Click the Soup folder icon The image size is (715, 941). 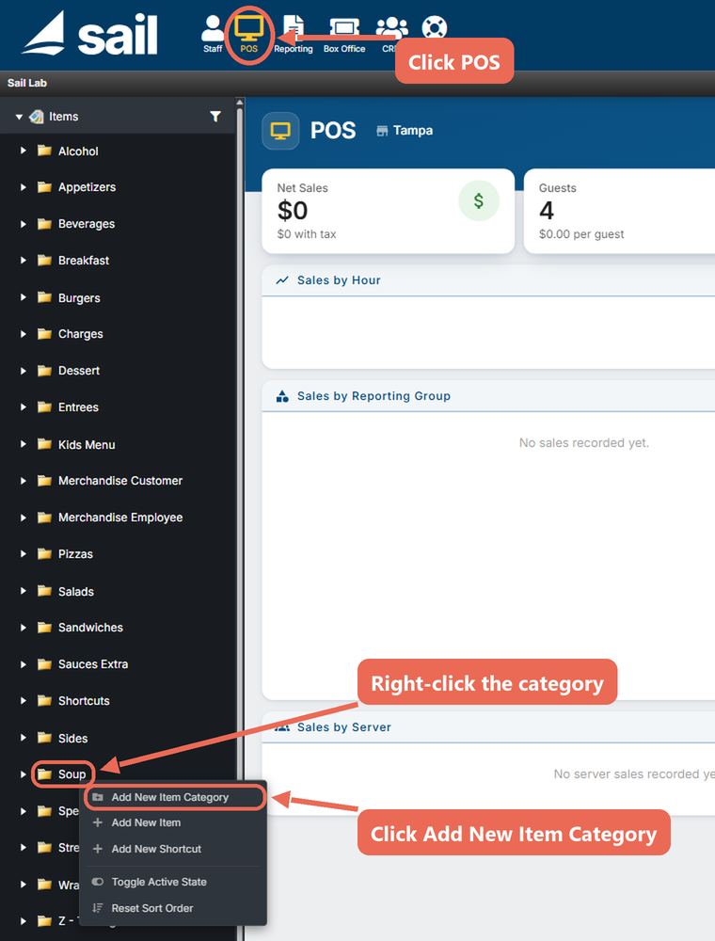pyautogui.click(x=44, y=774)
